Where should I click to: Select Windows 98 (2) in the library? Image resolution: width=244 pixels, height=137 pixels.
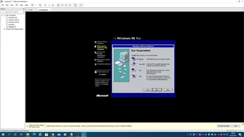[x=14, y=20]
